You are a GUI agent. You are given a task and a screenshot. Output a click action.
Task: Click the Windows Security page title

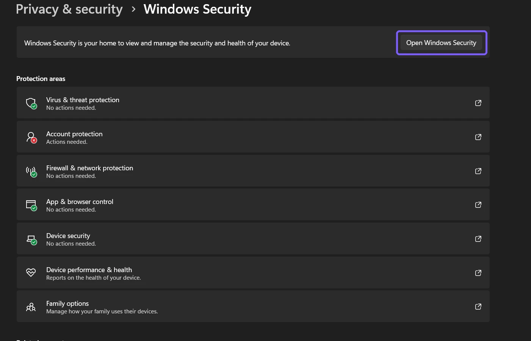point(197,9)
